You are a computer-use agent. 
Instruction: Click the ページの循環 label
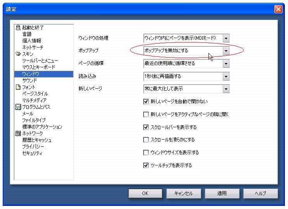click(x=91, y=63)
